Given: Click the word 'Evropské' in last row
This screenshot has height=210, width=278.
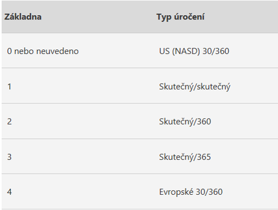Looking at the screenshot, I should click(x=176, y=192).
